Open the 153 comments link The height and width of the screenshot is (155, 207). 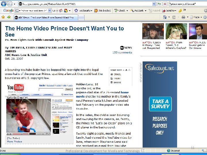(x=122, y=52)
